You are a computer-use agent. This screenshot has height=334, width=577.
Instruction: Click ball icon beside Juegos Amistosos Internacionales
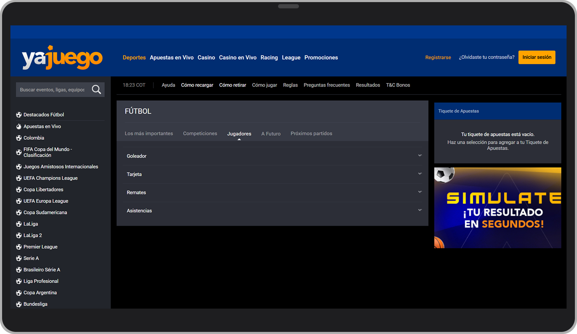pos(19,167)
